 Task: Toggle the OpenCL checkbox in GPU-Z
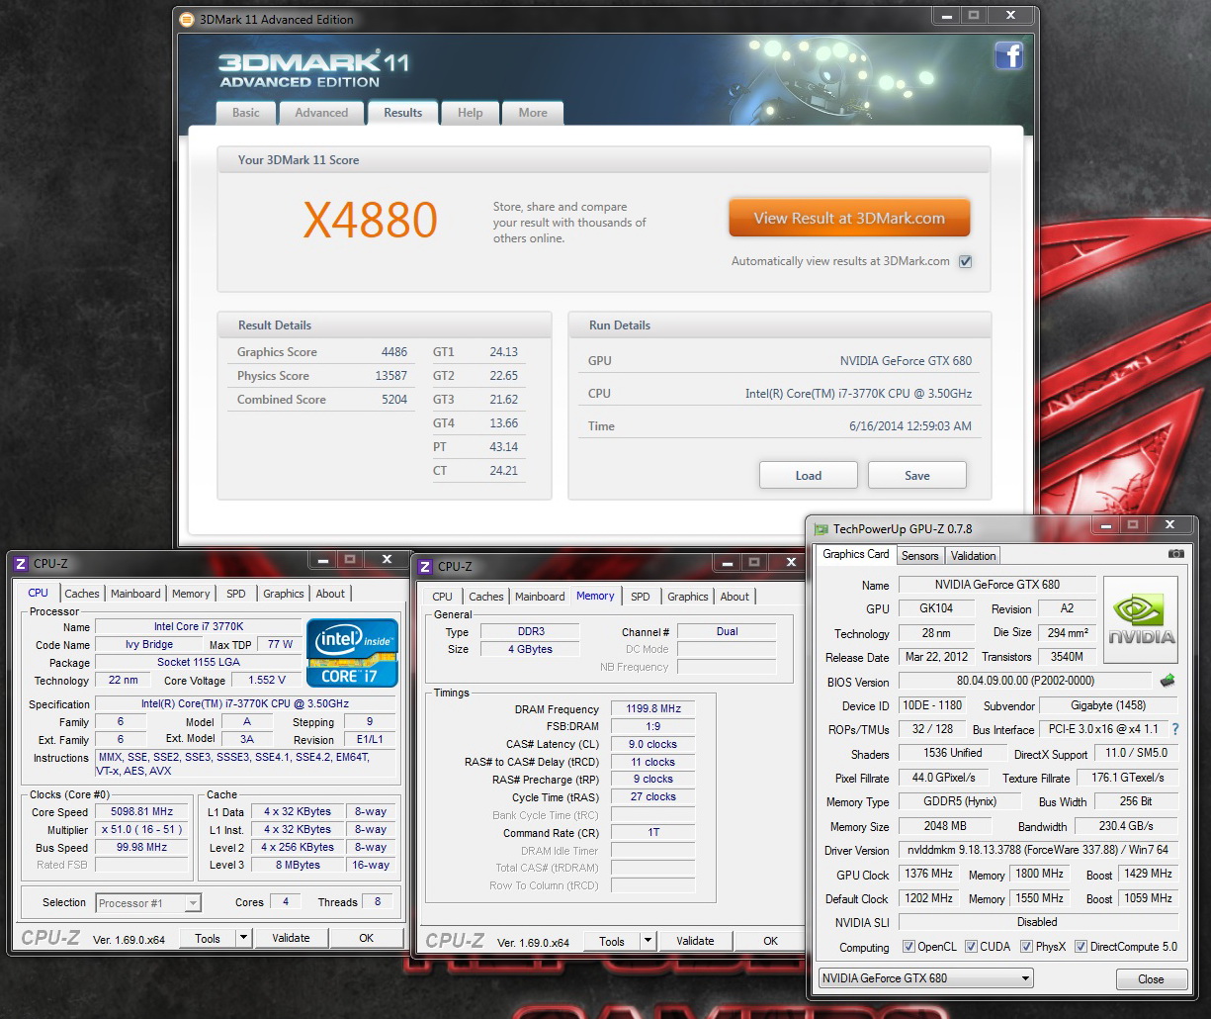click(908, 947)
